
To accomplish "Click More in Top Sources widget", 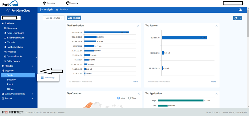I will pos(213,82).
